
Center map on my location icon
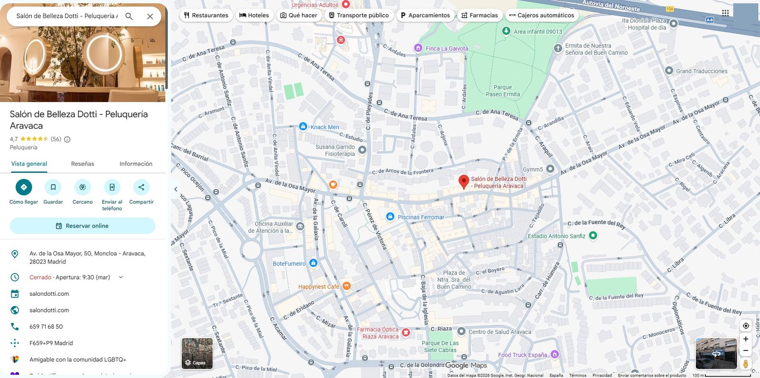click(x=746, y=326)
